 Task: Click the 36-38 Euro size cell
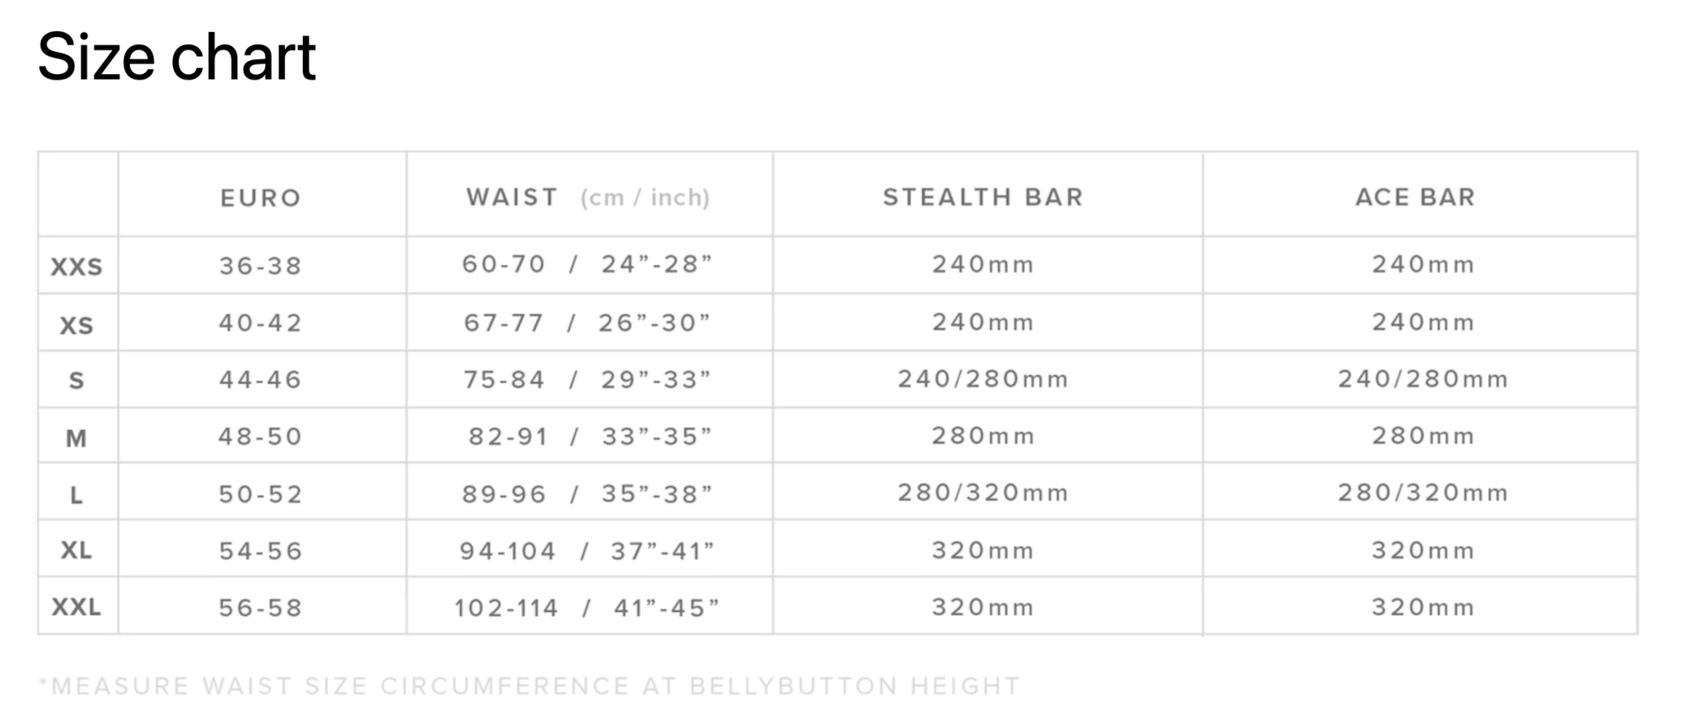point(261,266)
